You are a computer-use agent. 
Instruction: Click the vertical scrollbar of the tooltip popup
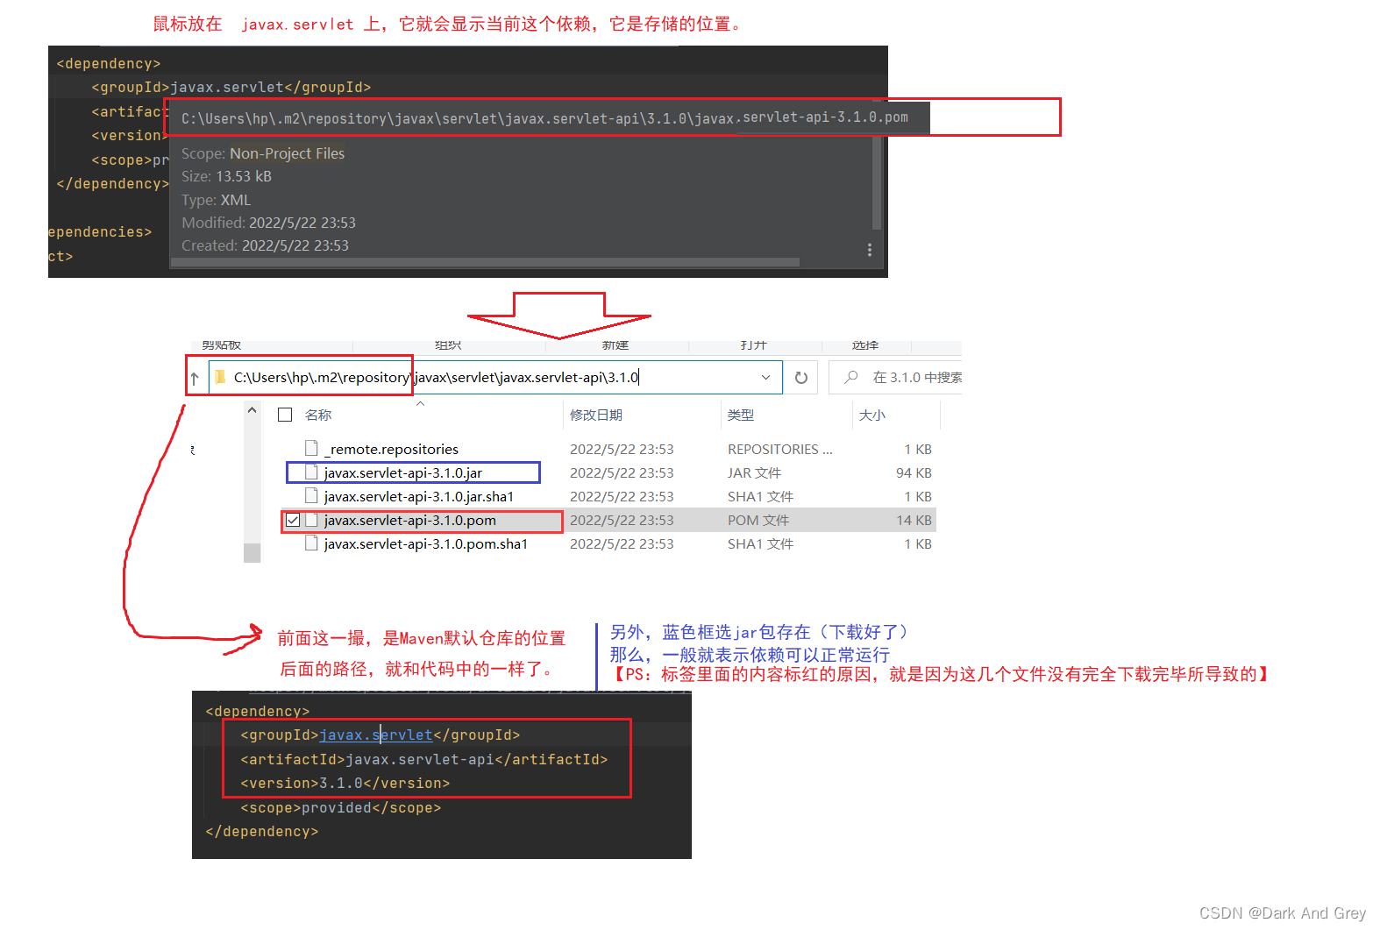877,182
